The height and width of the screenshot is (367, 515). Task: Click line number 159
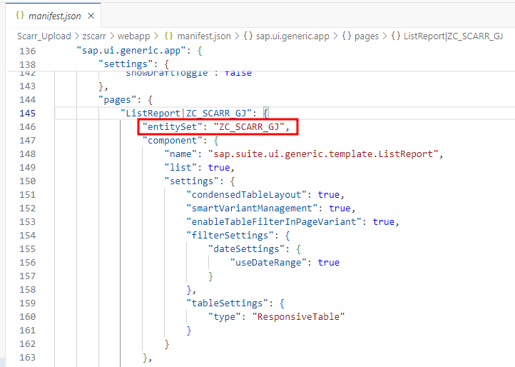(x=27, y=303)
